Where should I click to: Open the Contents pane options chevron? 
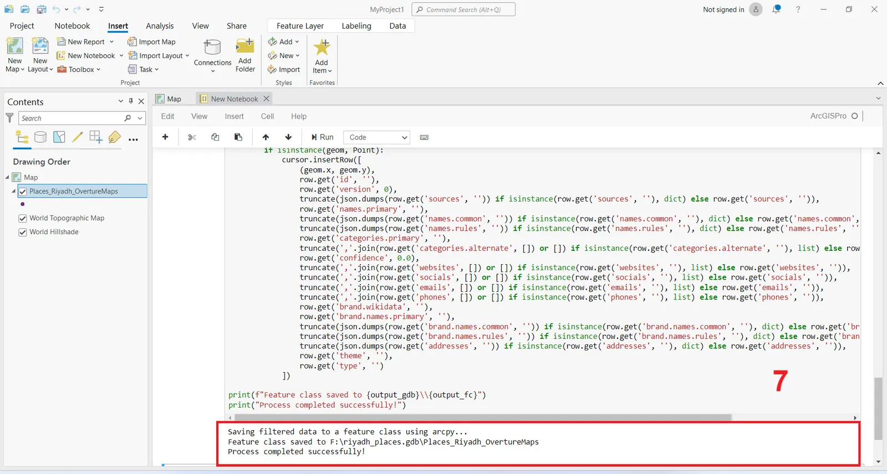(x=120, y=101)
